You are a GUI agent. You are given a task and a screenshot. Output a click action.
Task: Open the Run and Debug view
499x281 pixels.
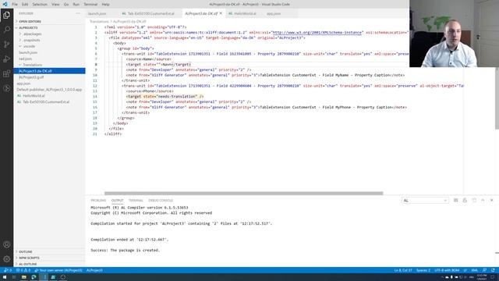click(7, 59)
